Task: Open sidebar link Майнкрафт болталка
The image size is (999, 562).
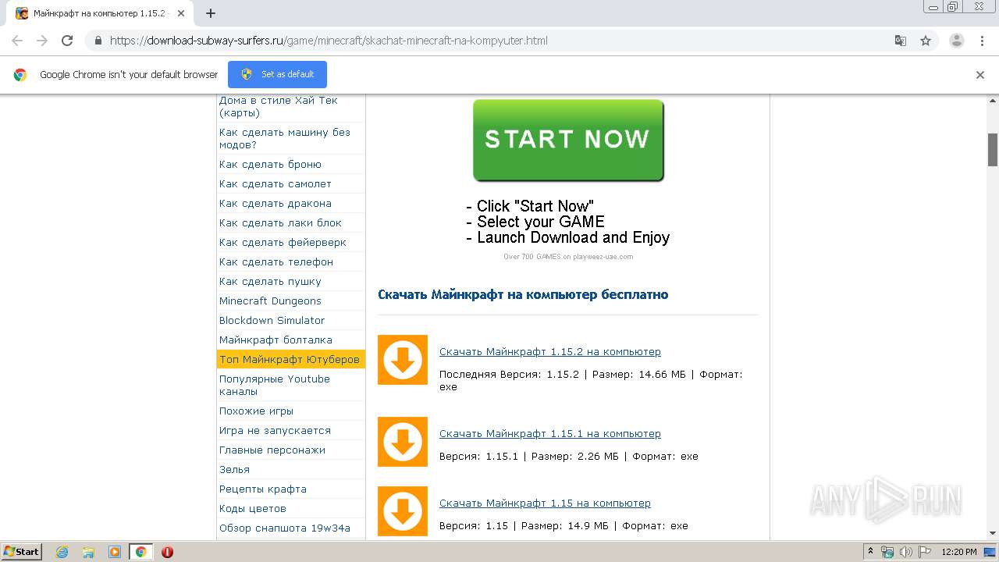Action: tap(276, 340)
